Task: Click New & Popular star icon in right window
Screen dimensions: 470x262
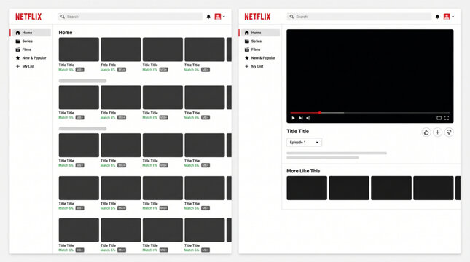Action: (247, 57)
